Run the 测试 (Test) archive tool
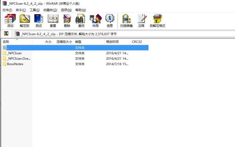 point(39,20)
